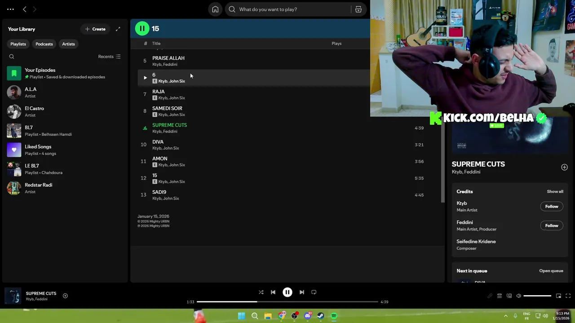The height and width of the screenshot is (323, 575).
Task: Open Your Episodes playlist
Action: click(65, 73)
